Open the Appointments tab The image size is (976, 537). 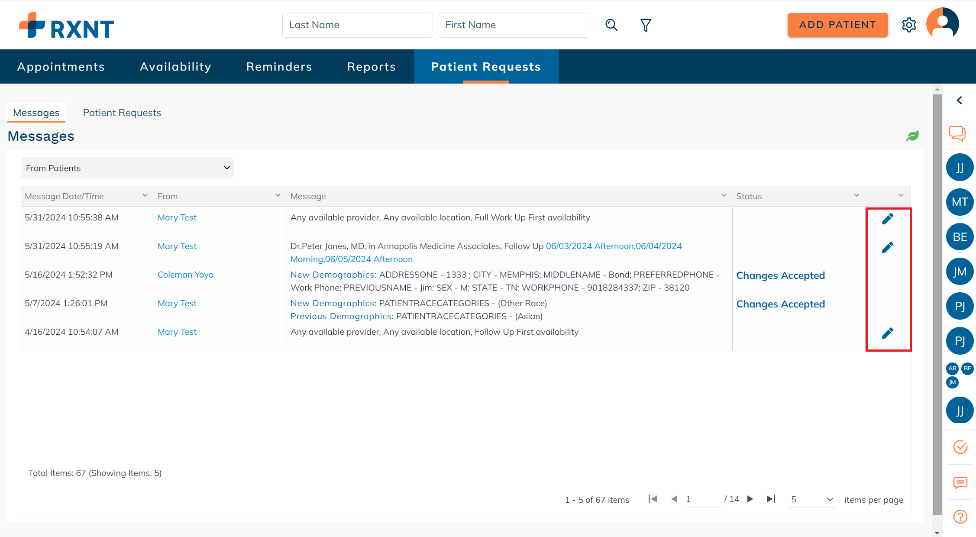point(61,67)
